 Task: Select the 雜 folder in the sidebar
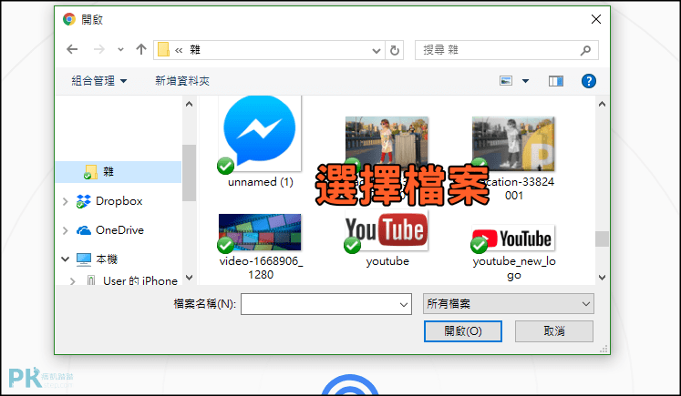119,172
